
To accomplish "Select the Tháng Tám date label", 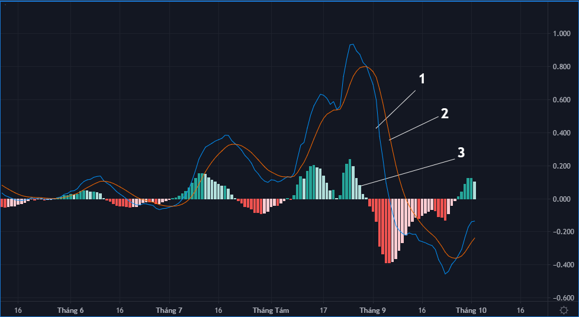I will click(271, 310).
